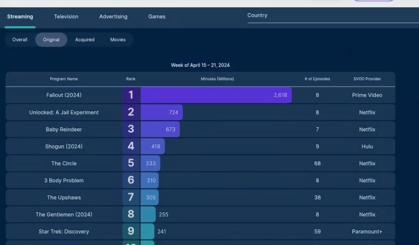This screenshot has height=245, width=419.
Task: Open the Baby Reindeer row title
Action: [x=64, y=130]
